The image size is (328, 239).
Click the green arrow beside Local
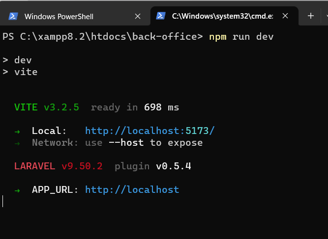tap(17, 132)
